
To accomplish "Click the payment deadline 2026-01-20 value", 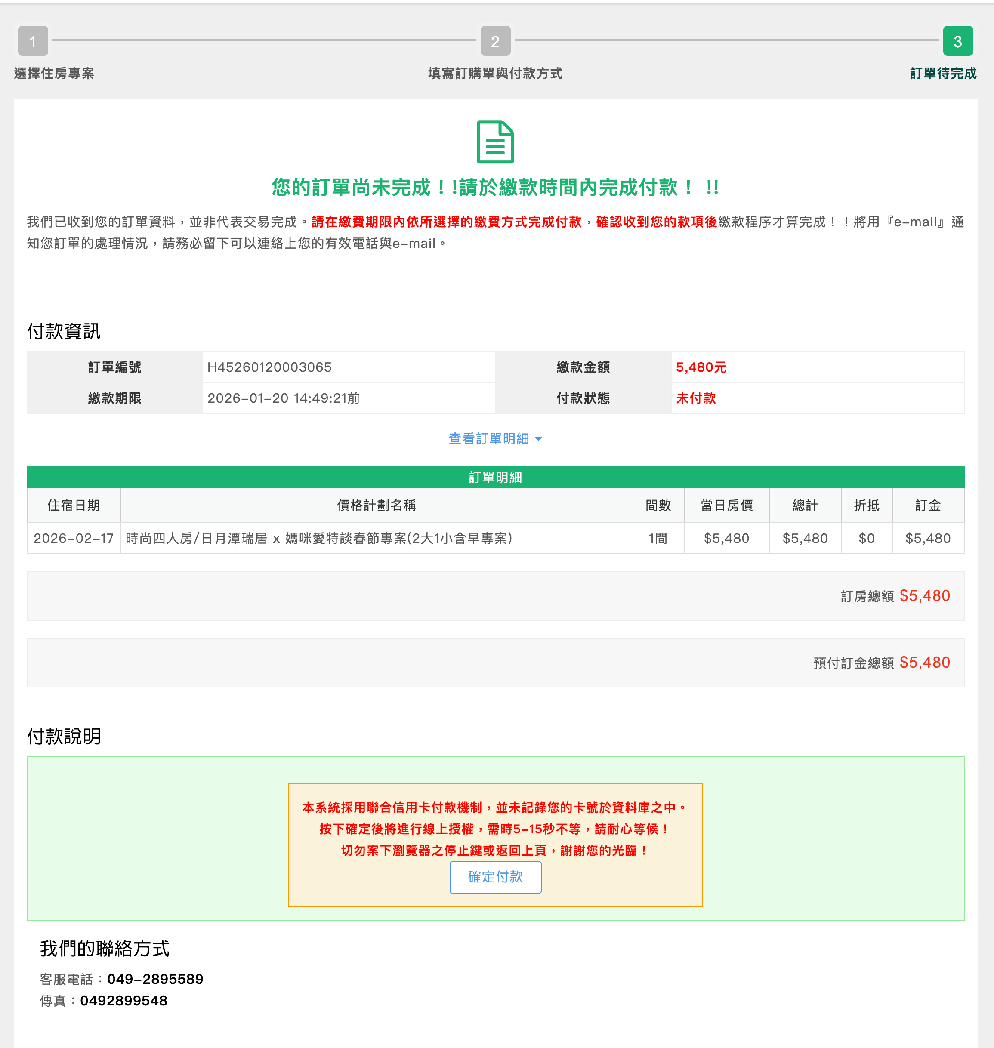I will point(284,398).
